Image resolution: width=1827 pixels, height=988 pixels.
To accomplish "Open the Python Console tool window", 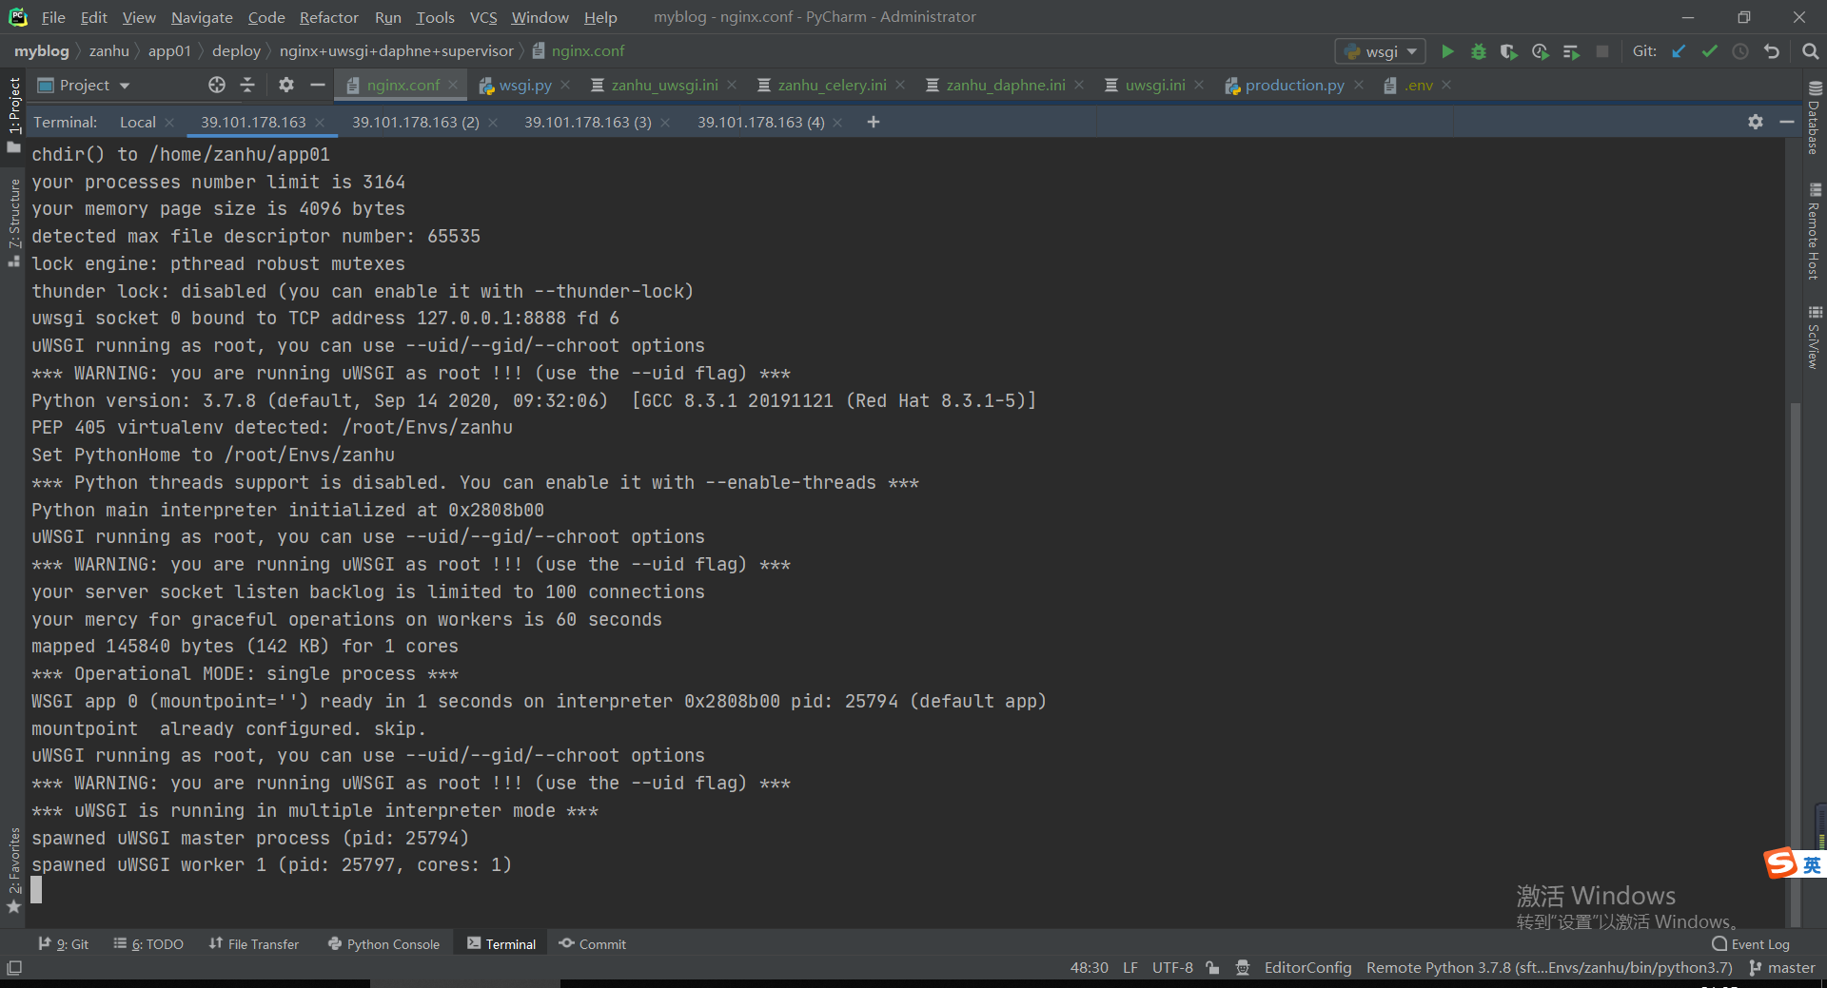I will (x=384, y=944).
